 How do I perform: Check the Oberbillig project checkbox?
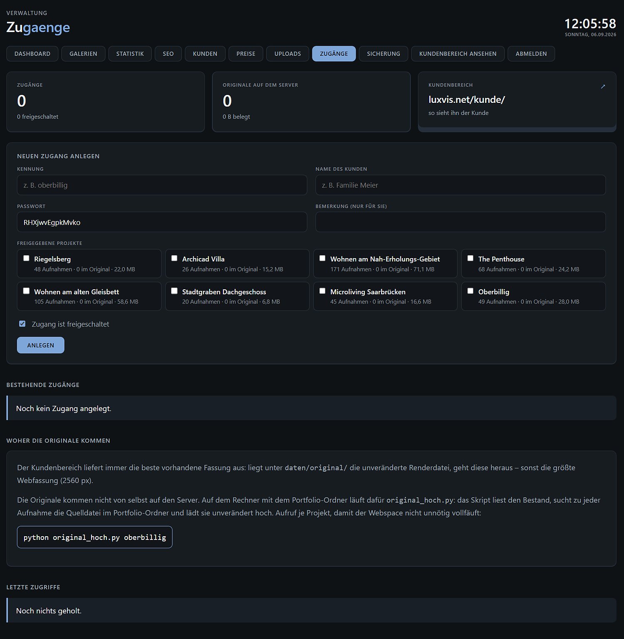point(470,291)
